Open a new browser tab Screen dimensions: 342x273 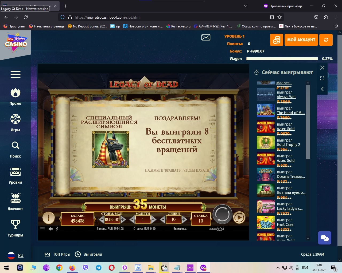click(x=65, y=6)
